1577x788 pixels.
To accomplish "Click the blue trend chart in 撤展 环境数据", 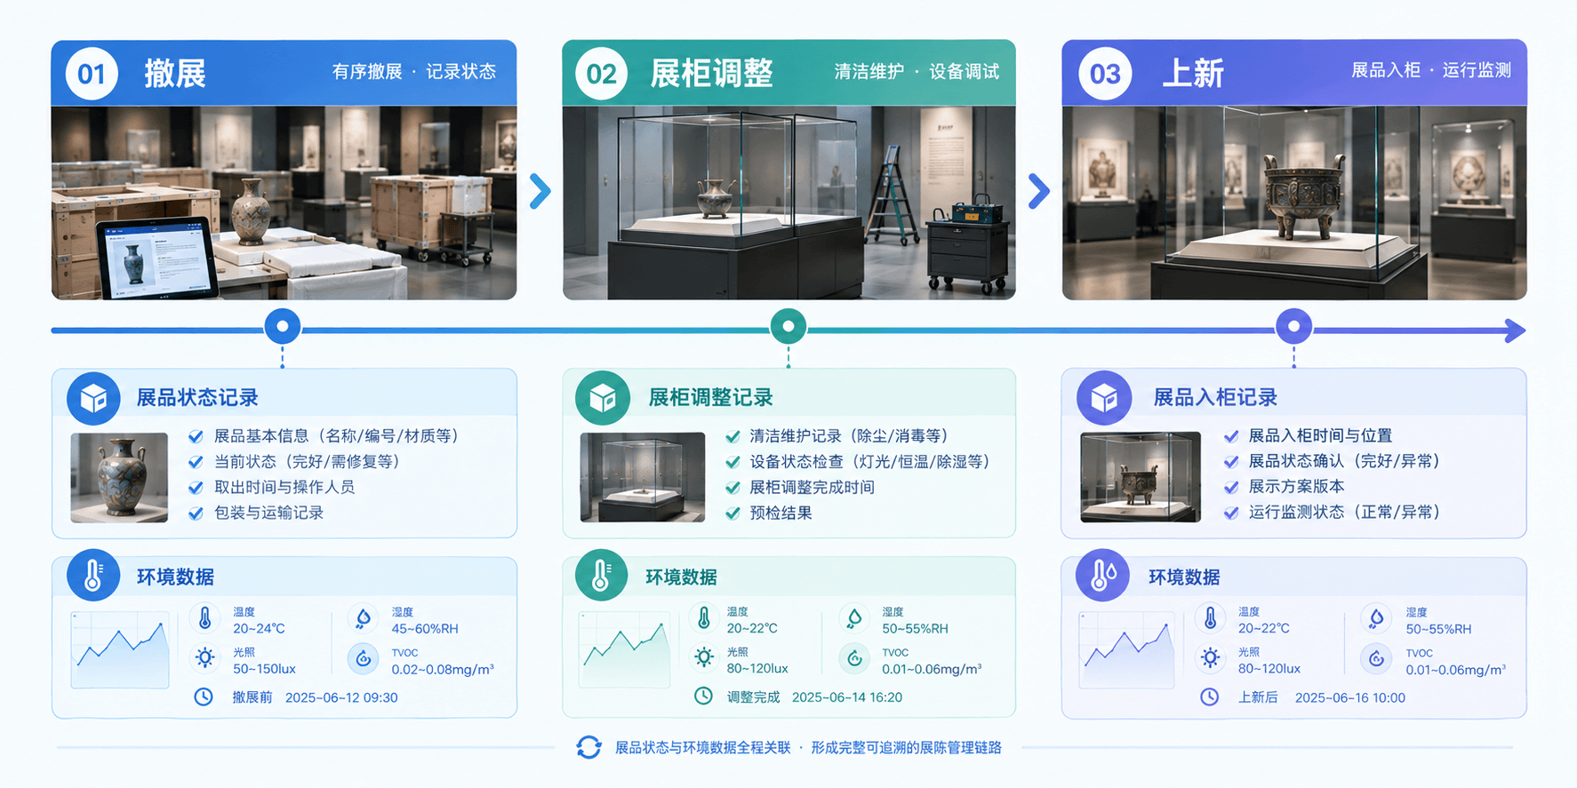I will 120,649.
